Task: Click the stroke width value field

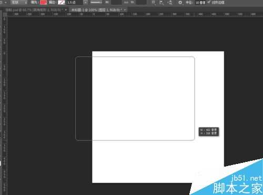Action: click(x=74, y=3)
